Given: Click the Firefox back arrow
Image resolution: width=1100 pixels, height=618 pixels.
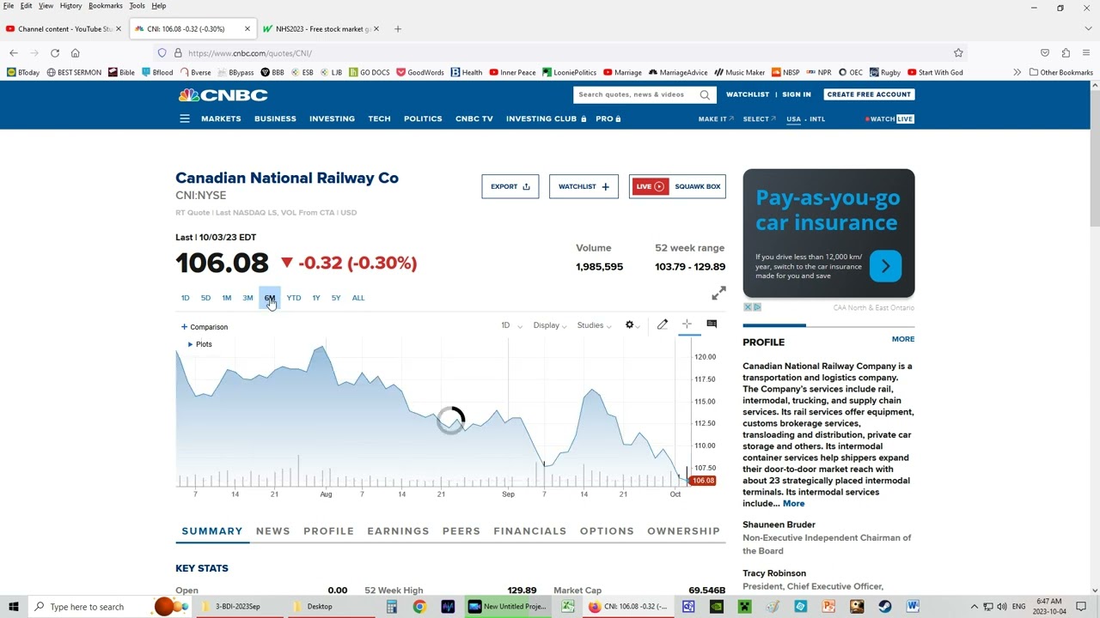Looking at the screenshot, I should [13, 52].
